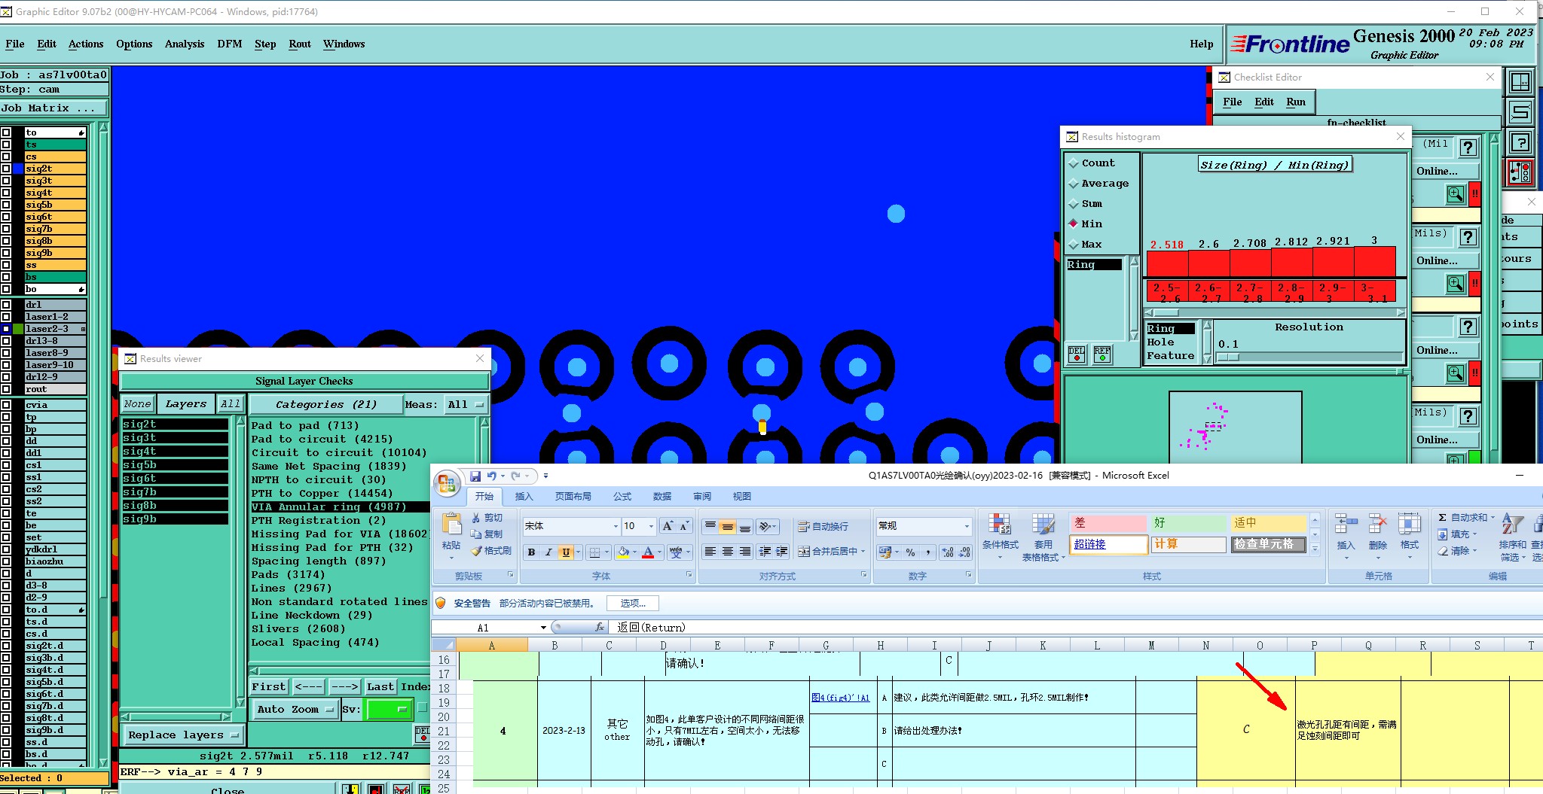The width and height of the screenshot is (1543, 794).
Task: Open Checklist Editor Run menu
Action: pos(1296,102)
